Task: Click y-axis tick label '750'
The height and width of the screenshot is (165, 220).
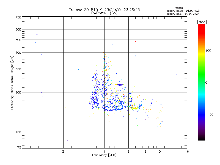Action: [18, 17]
